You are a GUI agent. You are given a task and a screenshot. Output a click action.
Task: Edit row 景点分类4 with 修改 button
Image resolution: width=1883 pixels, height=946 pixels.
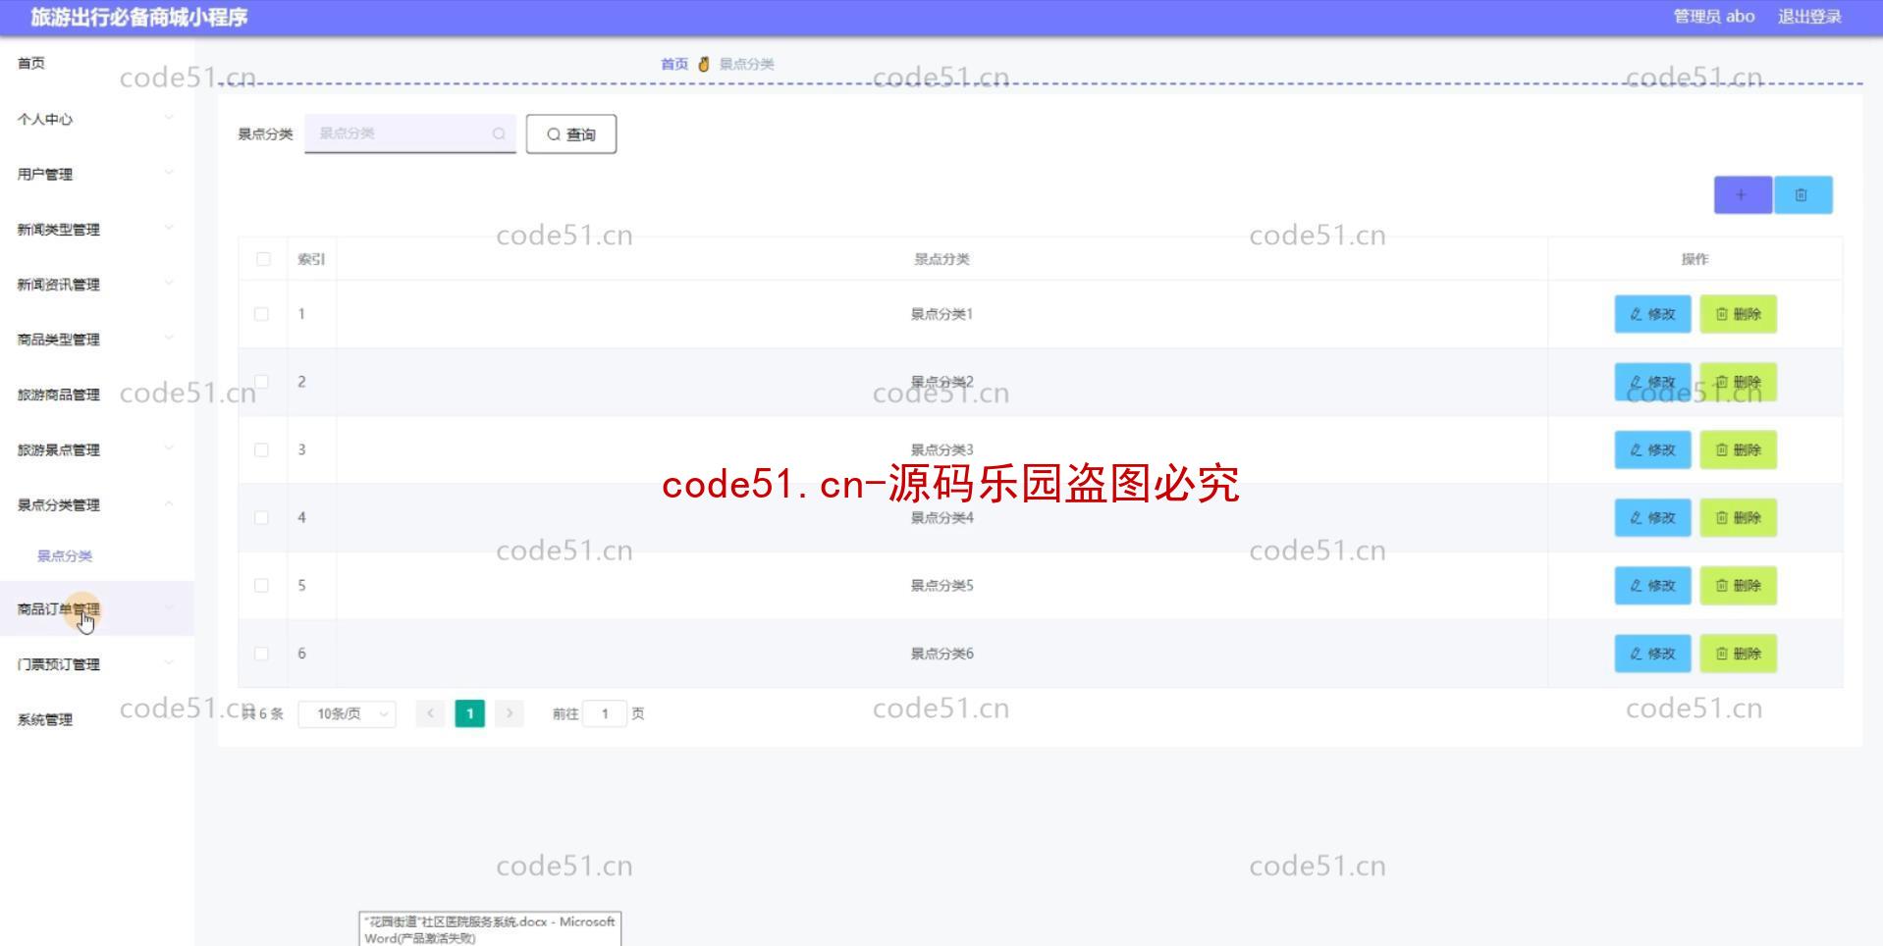click(x=1652, y=517)
